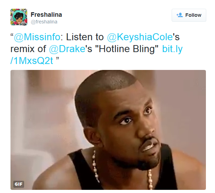215x193 pixels.
Task: Visit the @freshalina handle
Action: pyautogui.click(x=44, y=22)
